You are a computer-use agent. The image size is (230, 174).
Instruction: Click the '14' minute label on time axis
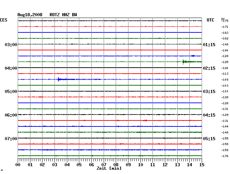tap(189, 165)
